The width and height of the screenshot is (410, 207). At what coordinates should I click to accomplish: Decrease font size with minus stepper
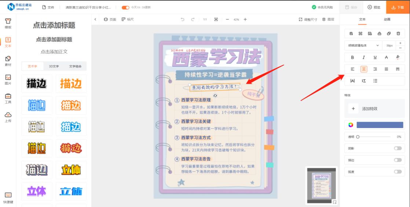[400, 48]
